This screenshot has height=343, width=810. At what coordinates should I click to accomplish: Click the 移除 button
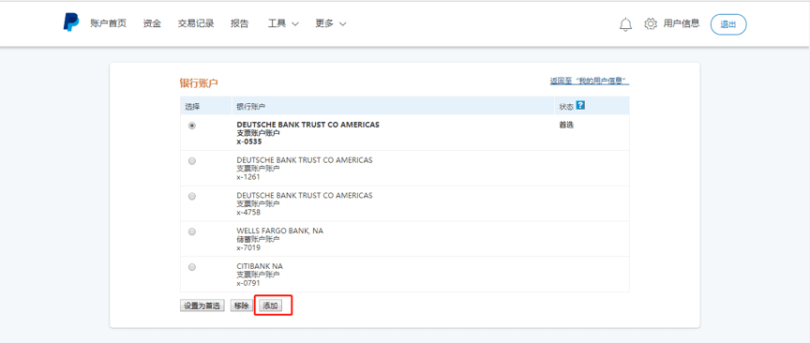tap(241, 306)
